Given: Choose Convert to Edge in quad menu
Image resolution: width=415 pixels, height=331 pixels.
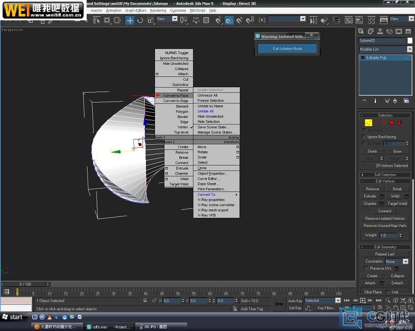Looking at the screenshot, I should 174,101.
